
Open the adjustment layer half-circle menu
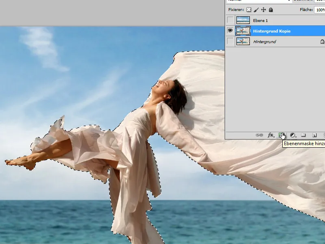point(292,135)
